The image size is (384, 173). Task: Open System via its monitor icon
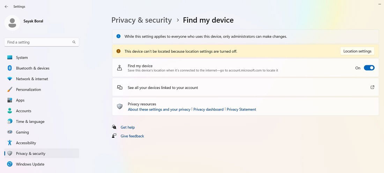point(10,58)
